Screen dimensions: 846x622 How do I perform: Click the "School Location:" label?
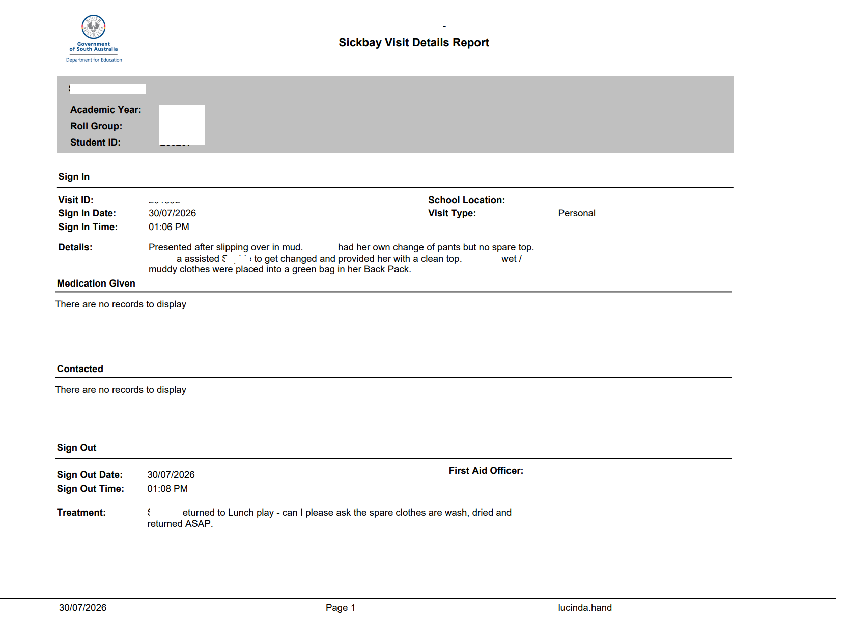(x=466, y=200)
